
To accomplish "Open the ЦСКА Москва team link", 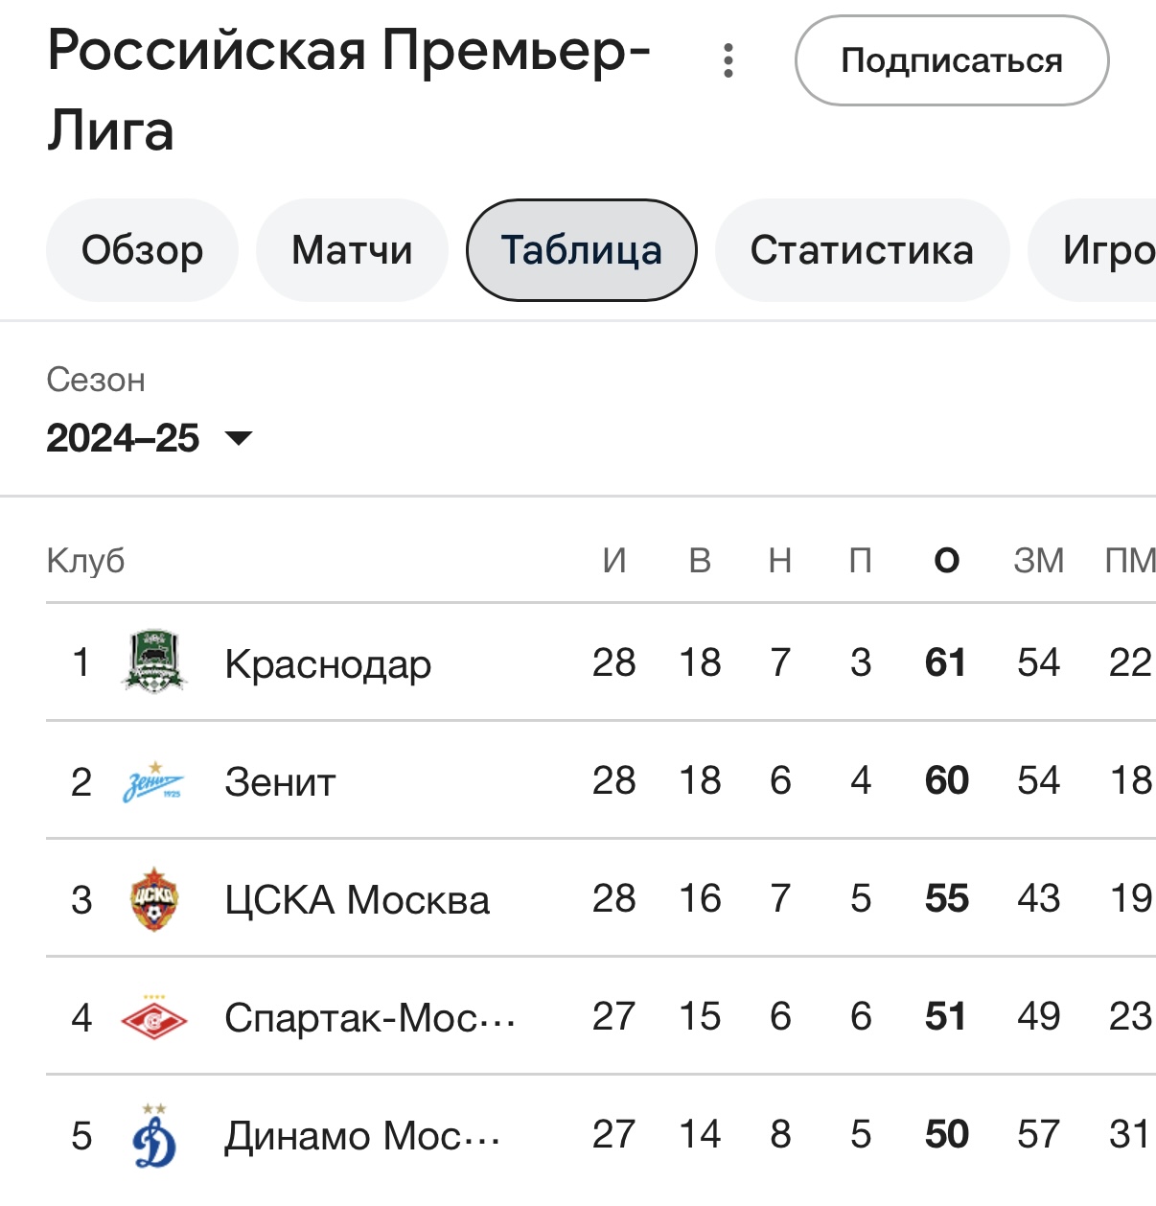I will point(357,900).
